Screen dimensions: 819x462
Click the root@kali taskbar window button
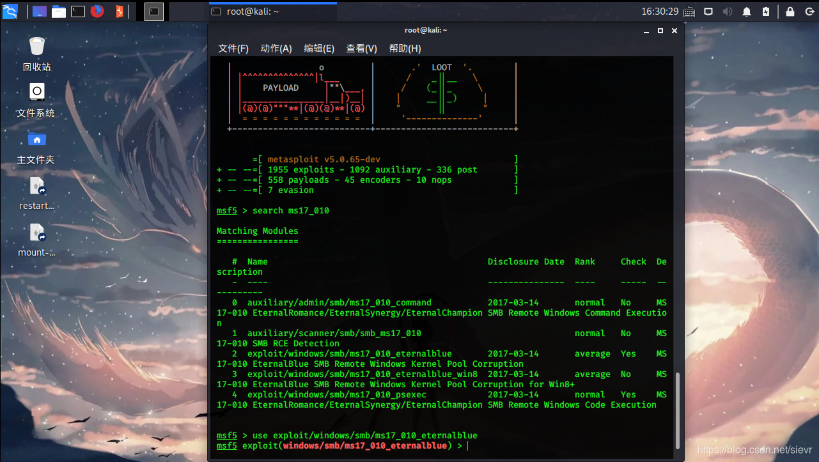click(x=272, y=12)
